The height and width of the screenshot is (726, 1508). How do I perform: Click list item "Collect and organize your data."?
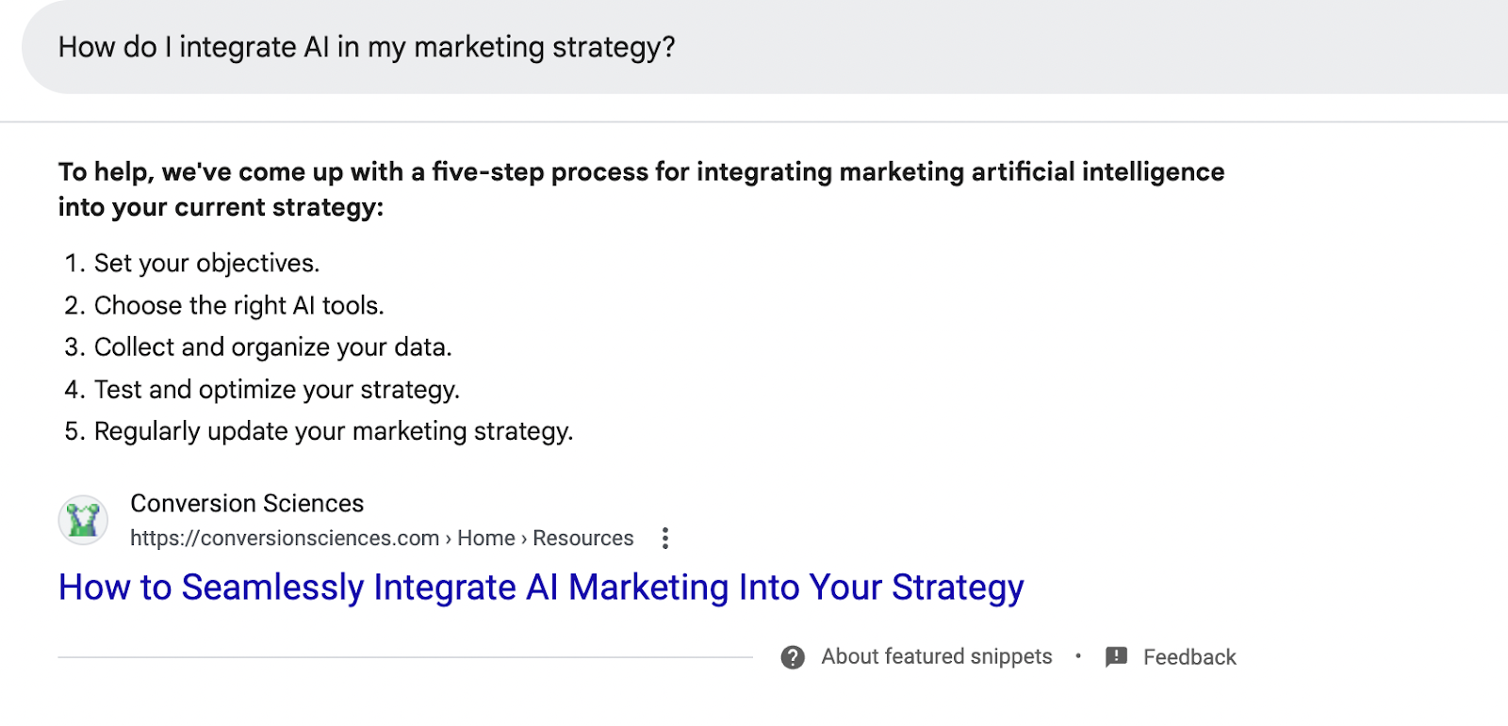coord(272,347)
